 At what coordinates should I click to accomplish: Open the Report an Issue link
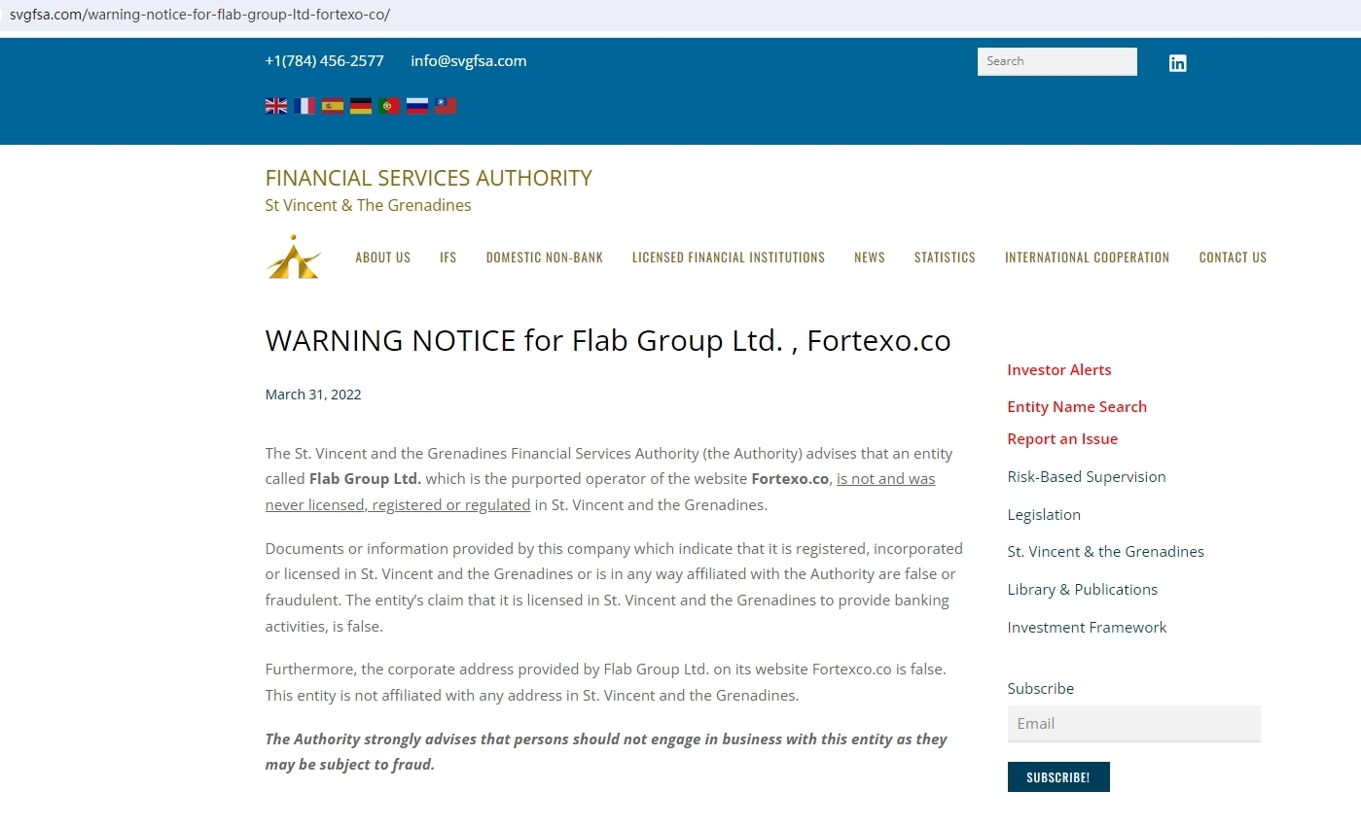[x=1062, y=439]
